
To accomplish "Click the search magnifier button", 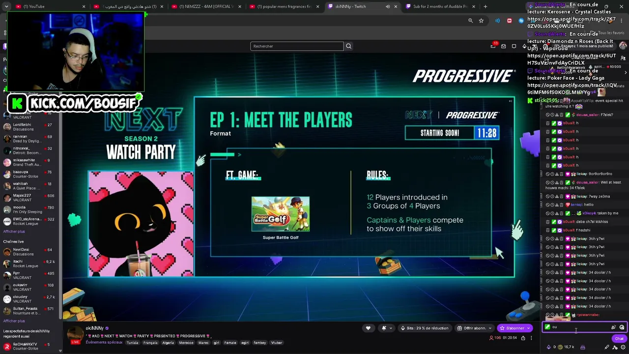I will coord(348,46).
